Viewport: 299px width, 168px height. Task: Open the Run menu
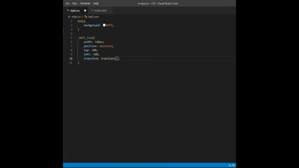click(75, 3)
